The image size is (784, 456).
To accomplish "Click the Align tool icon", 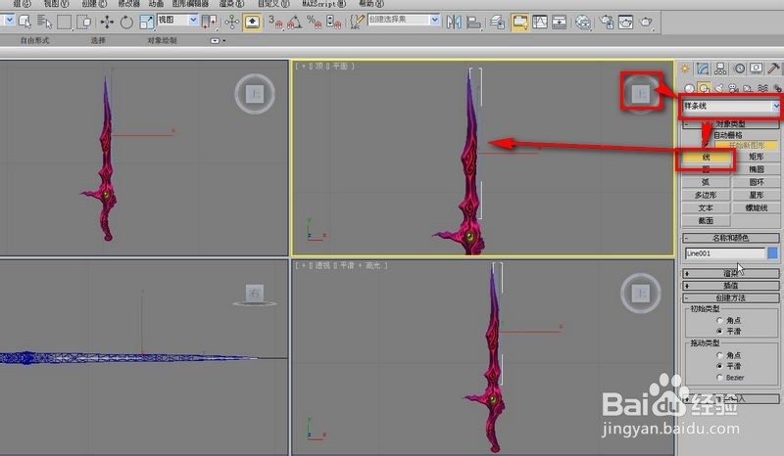I will coord(473,22).
